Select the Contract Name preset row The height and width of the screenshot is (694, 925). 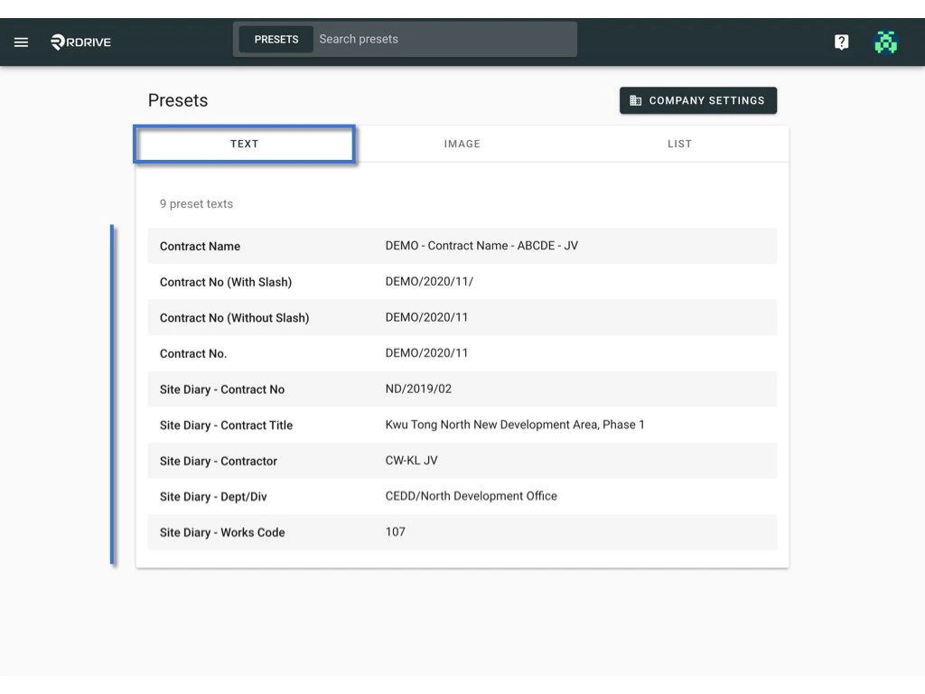(462, 246)
